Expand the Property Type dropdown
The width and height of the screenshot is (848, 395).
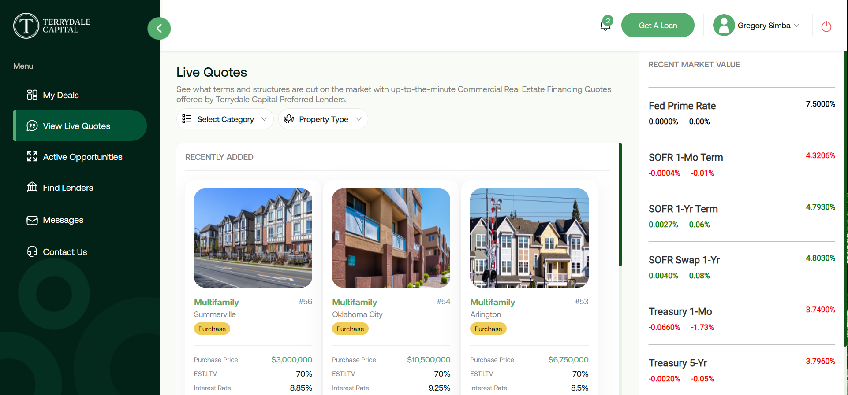pyautogui.click(x=323, y=119)
